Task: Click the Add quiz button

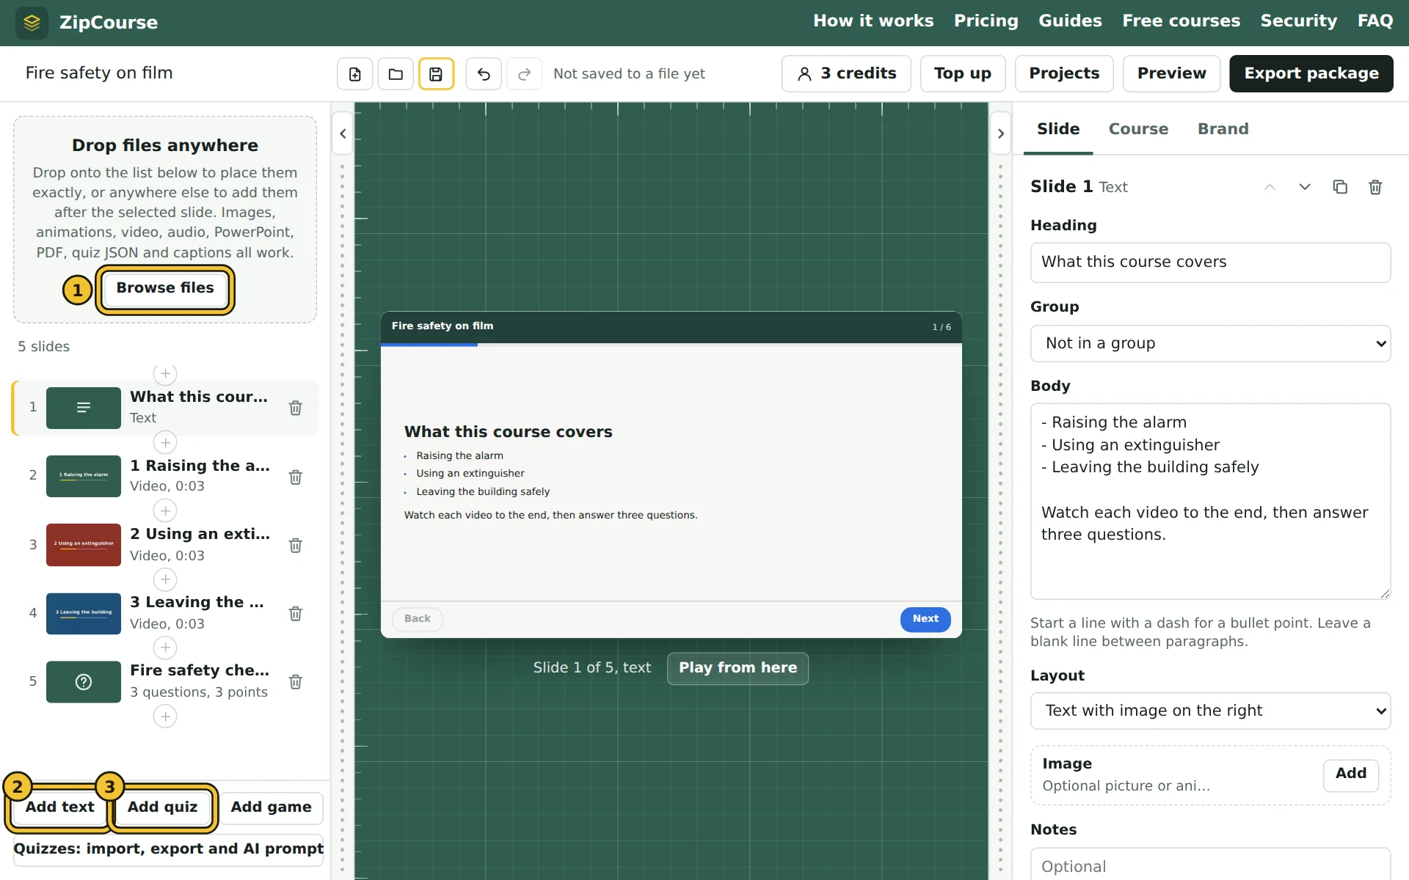Action: coord(162,807)
